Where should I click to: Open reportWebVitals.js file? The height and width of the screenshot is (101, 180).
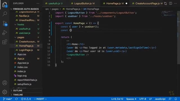pos(27,80)
